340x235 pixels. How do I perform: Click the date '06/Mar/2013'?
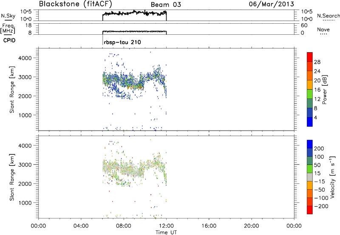[272, 4]
